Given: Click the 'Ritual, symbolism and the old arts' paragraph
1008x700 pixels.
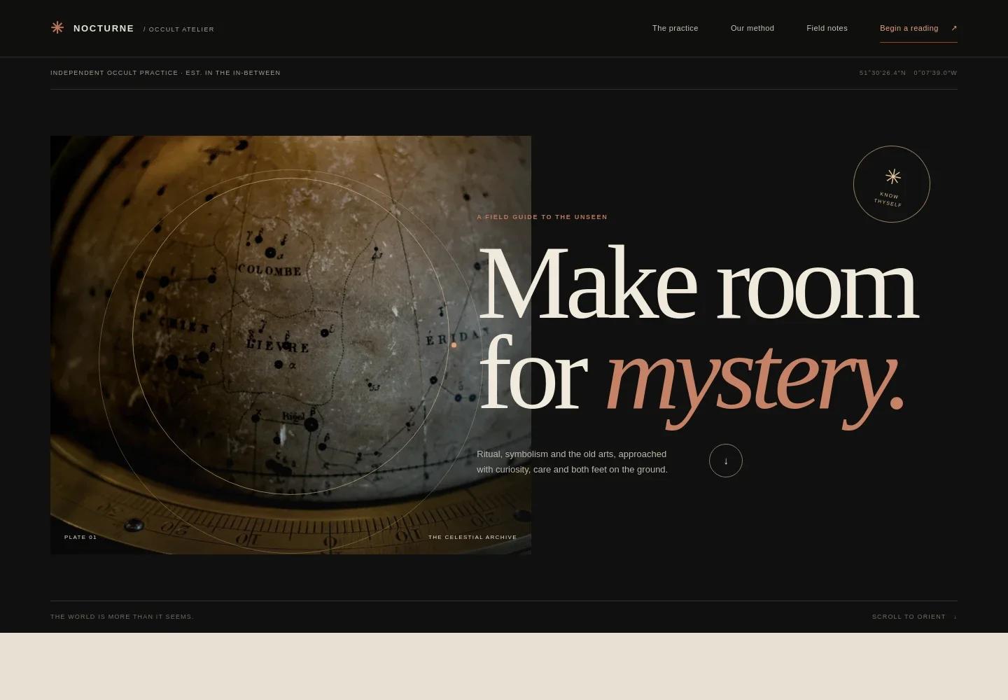Looking at the screenshot, I should pos(573,462).
